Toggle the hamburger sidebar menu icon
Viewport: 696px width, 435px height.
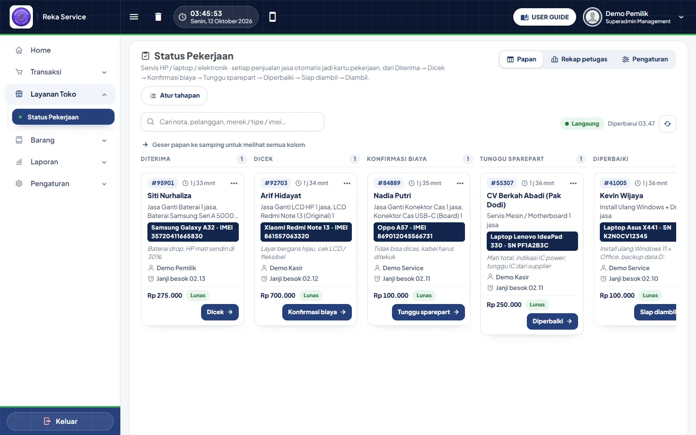pos(134,17)
